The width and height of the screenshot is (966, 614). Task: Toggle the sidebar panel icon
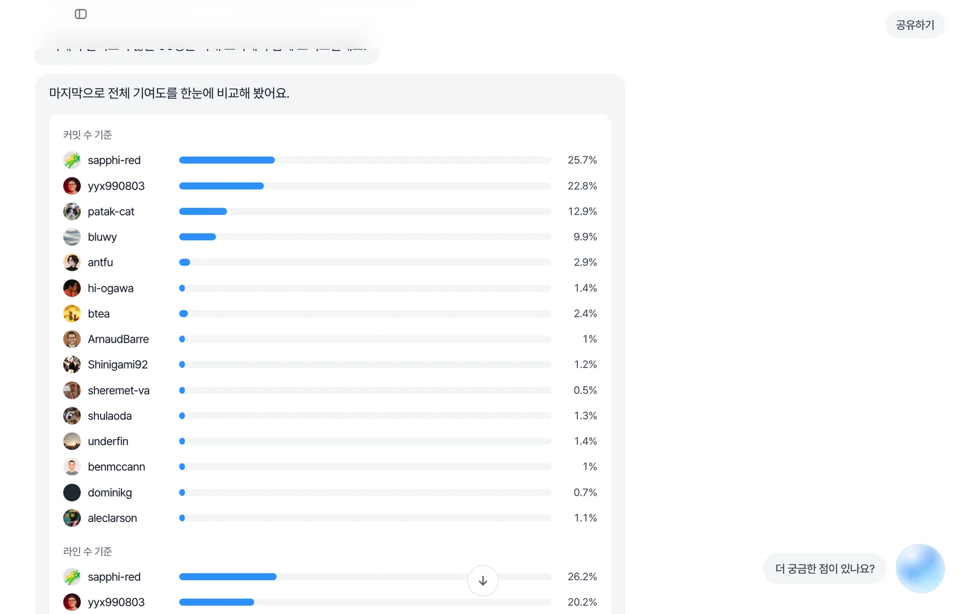click(x=80, y=14)
